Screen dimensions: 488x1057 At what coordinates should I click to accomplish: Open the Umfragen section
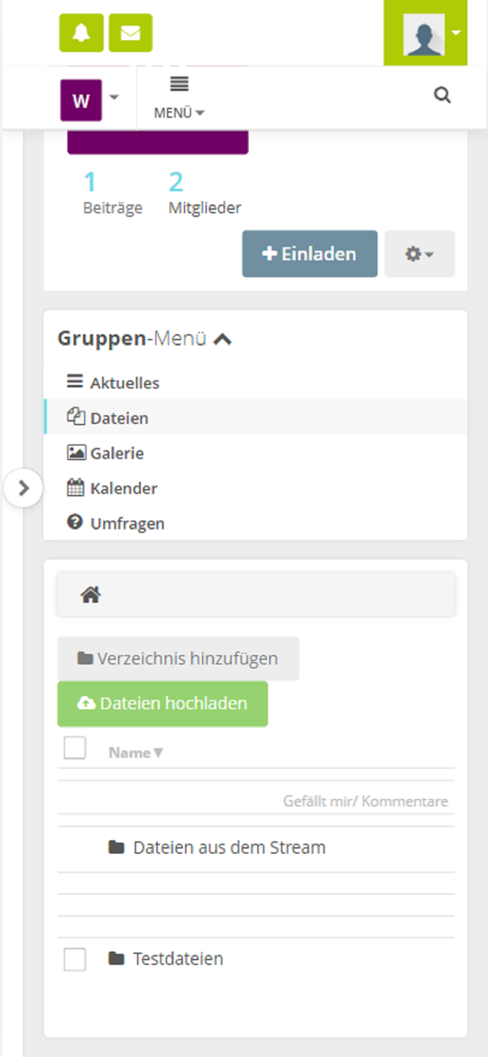pyautogui.click(x=127, y=524)
